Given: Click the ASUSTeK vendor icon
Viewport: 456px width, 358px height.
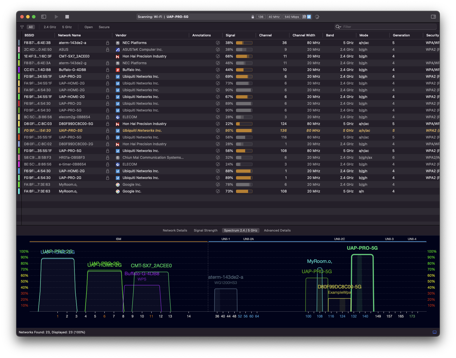Looking at the screenshot, I should (x=118, y=50).
